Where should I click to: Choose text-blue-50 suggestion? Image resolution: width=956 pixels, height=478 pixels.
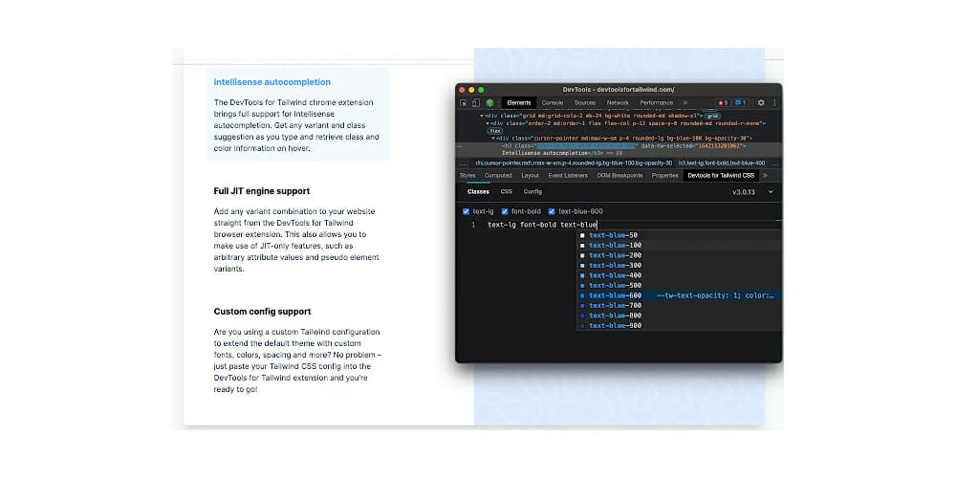tap(679, 235)
